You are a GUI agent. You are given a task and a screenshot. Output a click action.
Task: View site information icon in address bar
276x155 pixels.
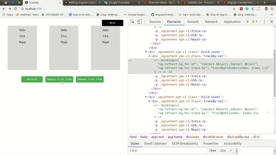pyautogui.click(x=22, y=9)
